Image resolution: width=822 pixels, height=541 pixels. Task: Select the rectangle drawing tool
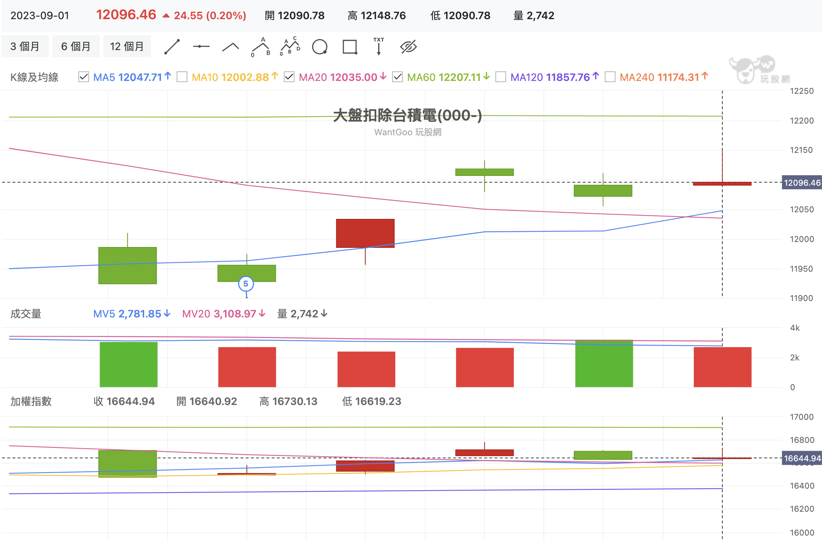350,47
